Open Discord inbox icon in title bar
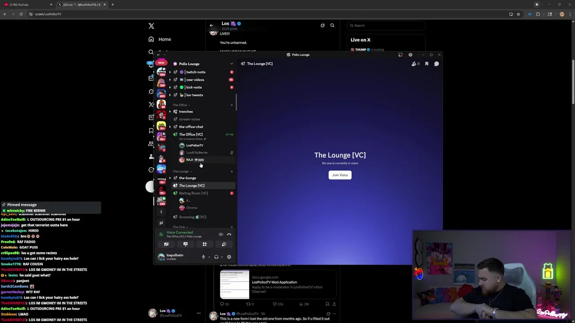Screen dimensions: 575x323 coord(400,55)
